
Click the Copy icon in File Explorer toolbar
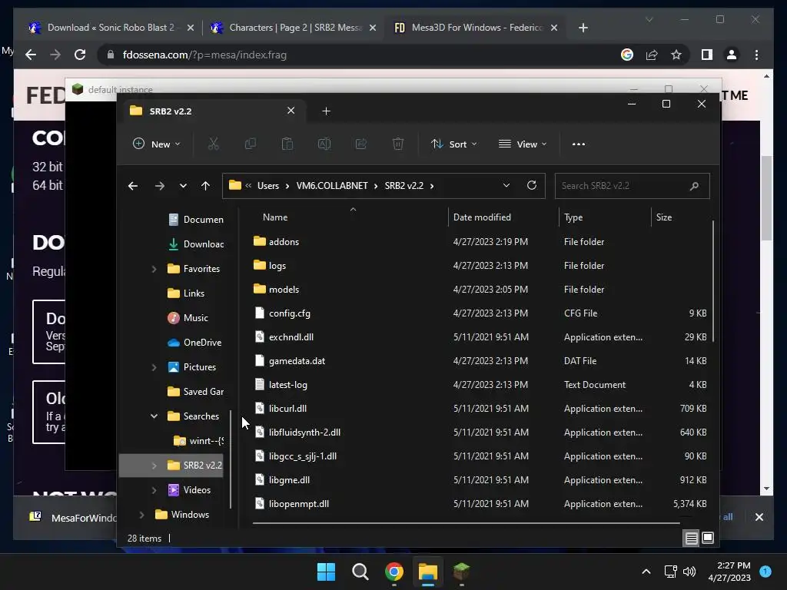[x=250, y=144]
